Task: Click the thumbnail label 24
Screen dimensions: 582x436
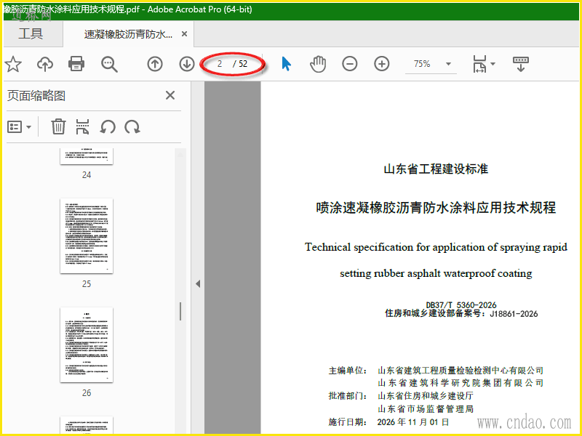Action: click(x=87, y=175)
